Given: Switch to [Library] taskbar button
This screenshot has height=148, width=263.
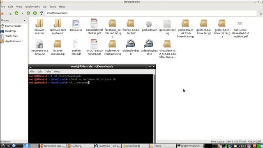Looking at the screenshot, I should click(x=80, y=146).
